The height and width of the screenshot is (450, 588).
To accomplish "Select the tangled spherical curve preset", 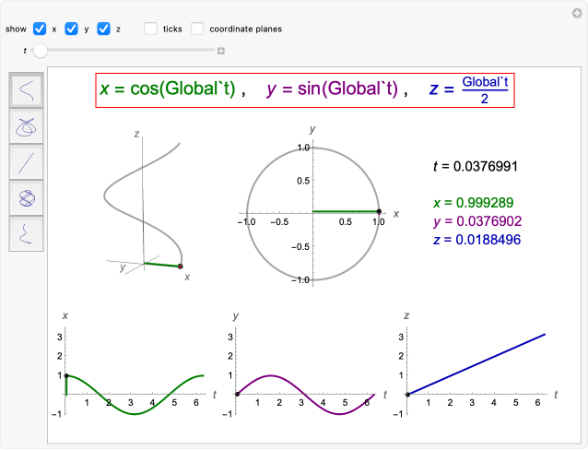I will click(x=28, y=196).
